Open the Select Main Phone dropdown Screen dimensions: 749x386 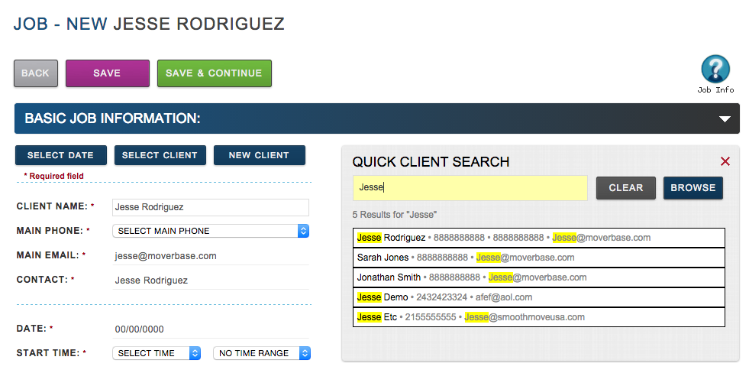click(x=211, y=231)
